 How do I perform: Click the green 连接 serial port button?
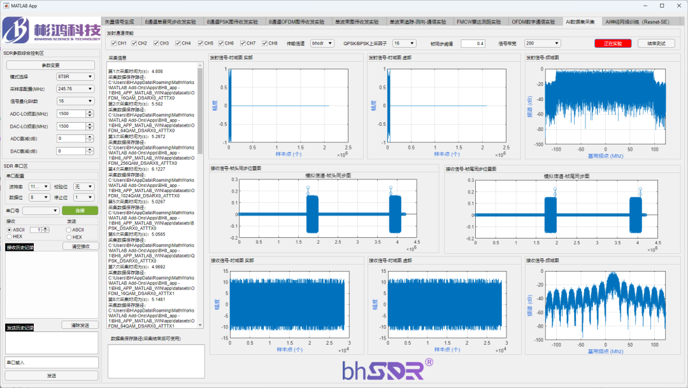tap(80, 211)
